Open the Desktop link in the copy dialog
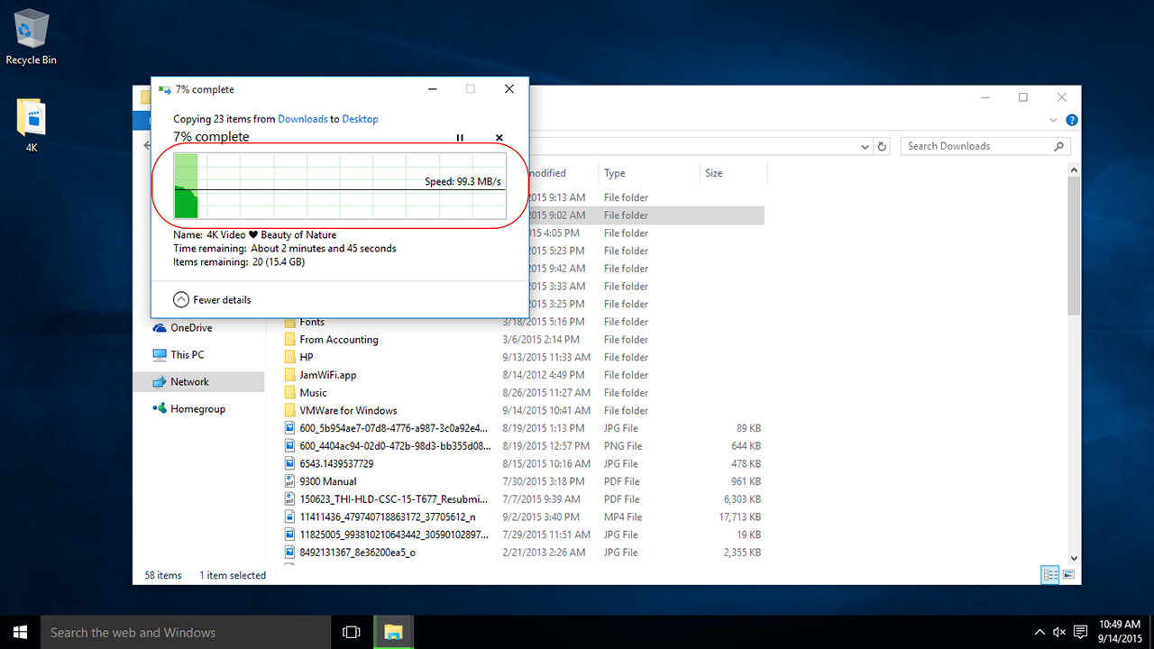The height and width of the screenshot is (649, 1154). (x=360, y=119)
